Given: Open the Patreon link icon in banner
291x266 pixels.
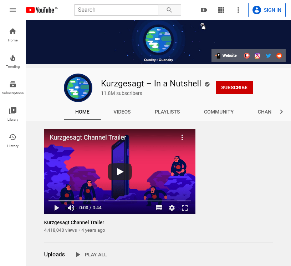Looking at the screenshot, I should click(247, 56).
